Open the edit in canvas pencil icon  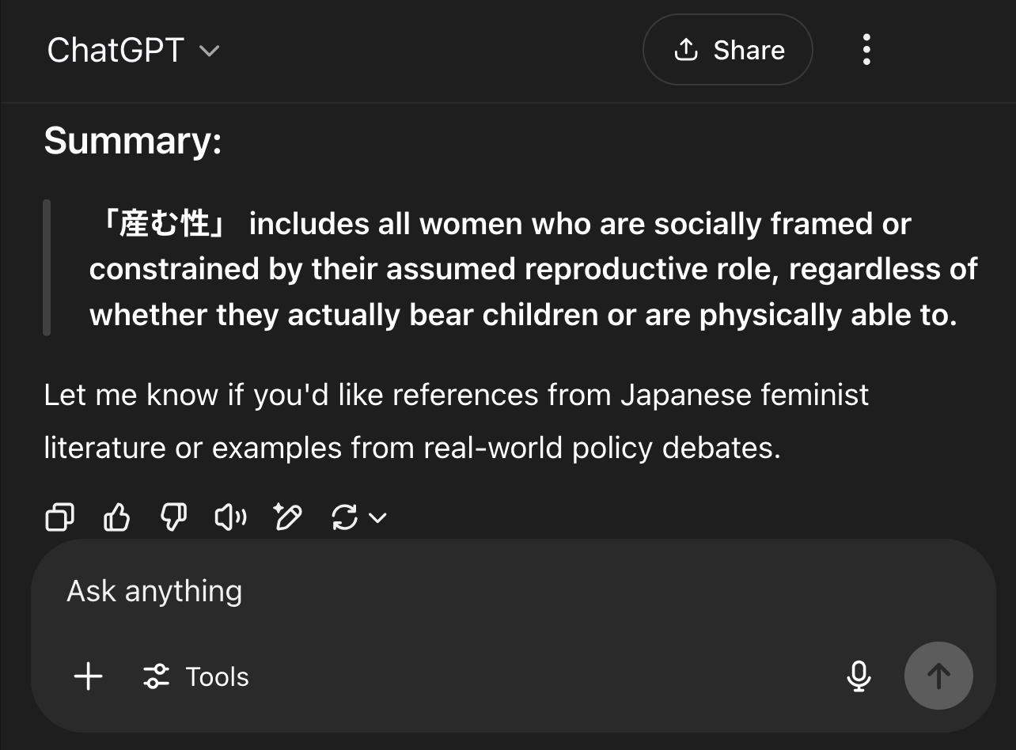point(287,517)
